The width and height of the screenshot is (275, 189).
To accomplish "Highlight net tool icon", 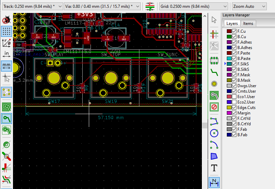I will [214, 34].
